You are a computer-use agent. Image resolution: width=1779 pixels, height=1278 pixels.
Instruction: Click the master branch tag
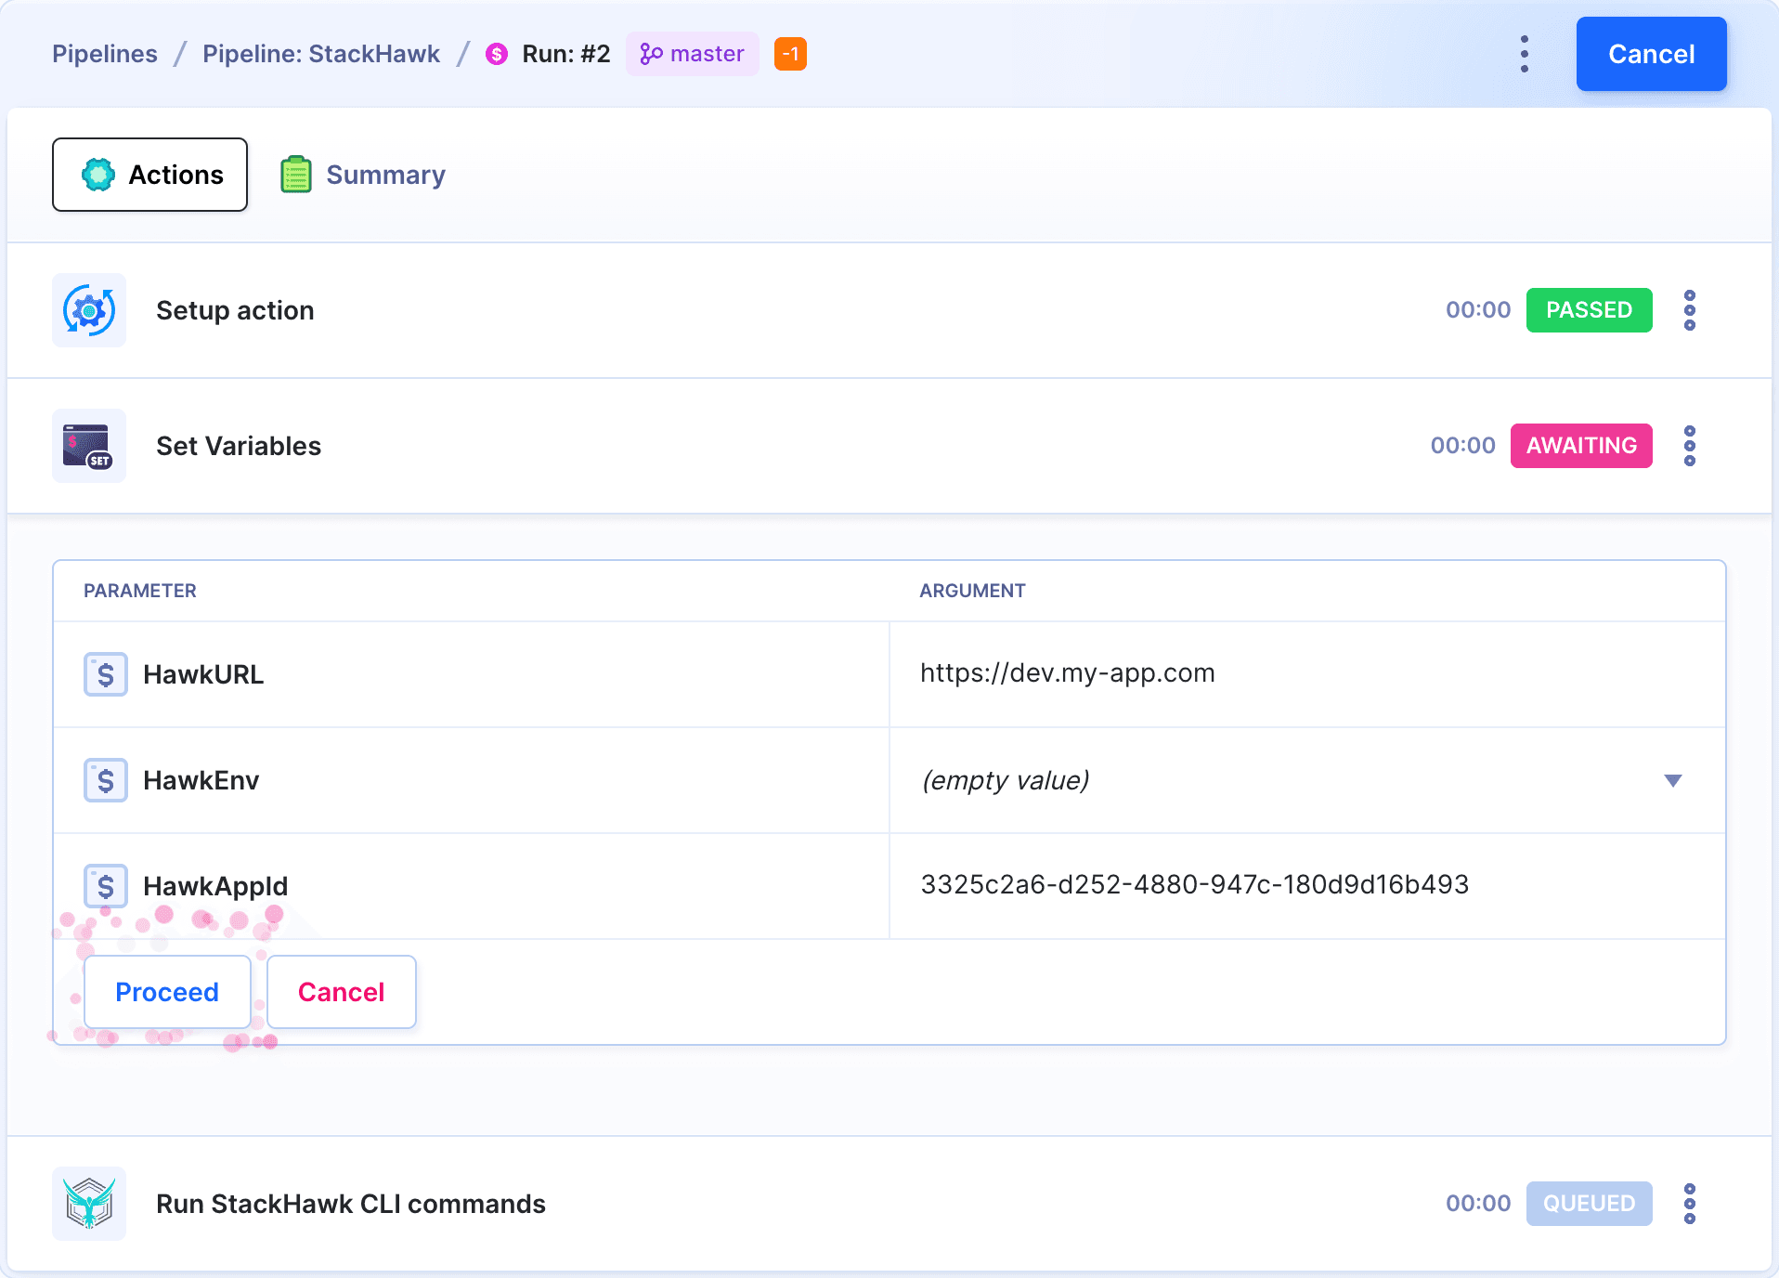tap(692, 54)
